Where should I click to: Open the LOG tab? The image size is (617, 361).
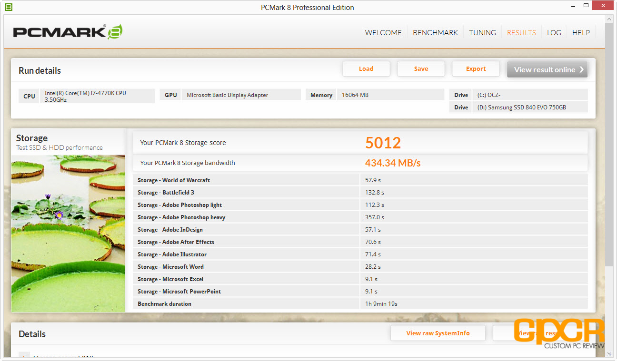point(554,33)
